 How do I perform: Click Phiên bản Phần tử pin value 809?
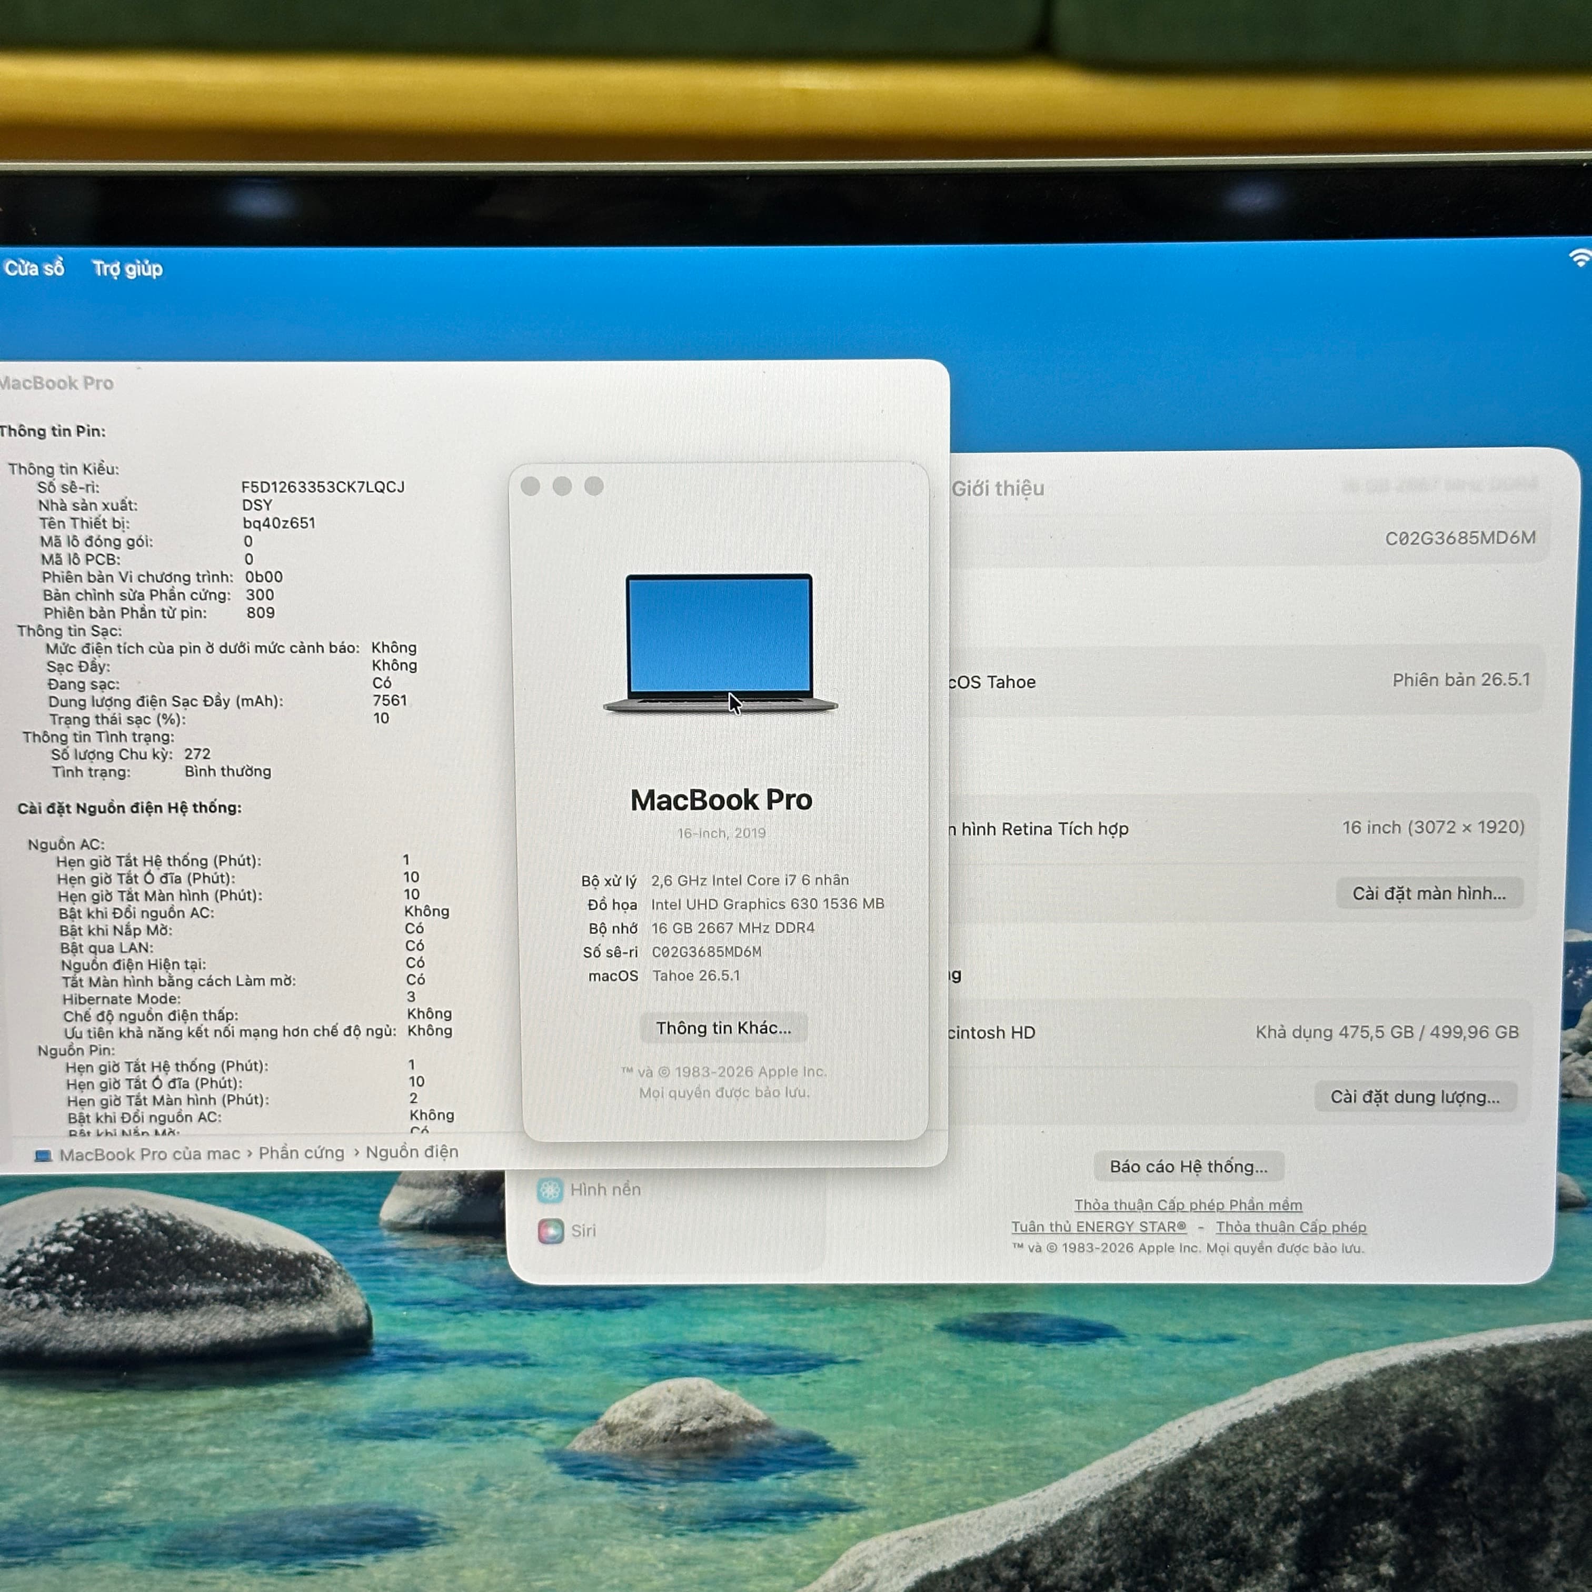pos(261,612)
